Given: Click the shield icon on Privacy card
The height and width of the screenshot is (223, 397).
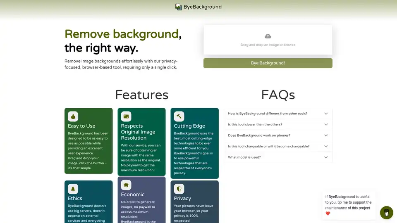Looking at the screenshot, I should 179,189.
